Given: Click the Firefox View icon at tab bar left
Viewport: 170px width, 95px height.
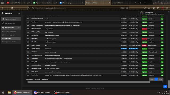Looking at the screenshot, I should pos(2,3).
